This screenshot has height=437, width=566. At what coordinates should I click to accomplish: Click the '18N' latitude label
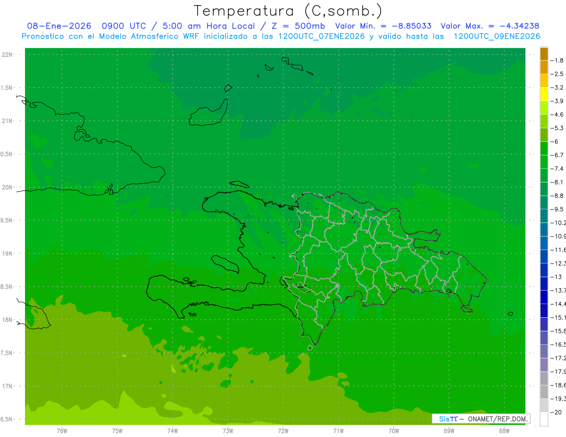point(8,320)
